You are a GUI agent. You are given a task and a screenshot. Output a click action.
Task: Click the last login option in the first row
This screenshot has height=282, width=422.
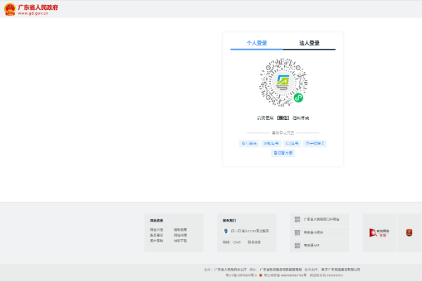(x=315, y=143)
